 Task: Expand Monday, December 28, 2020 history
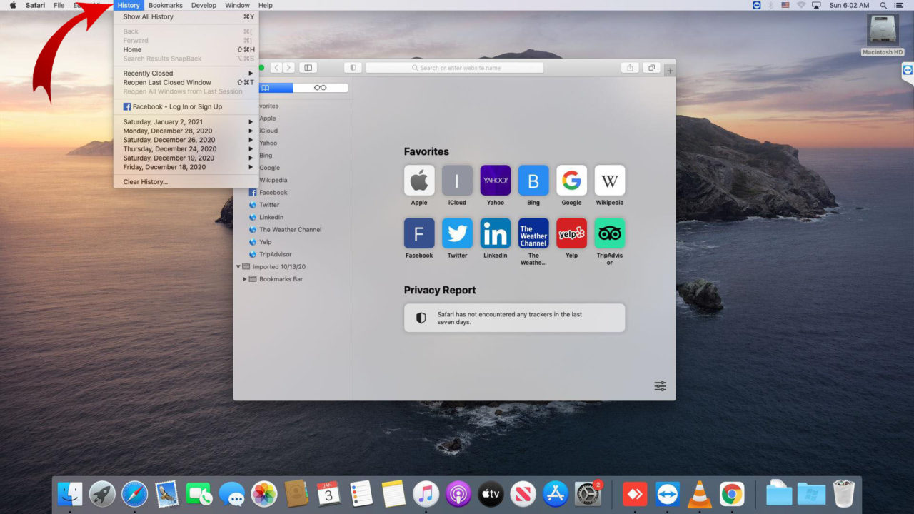pos(186,131)
